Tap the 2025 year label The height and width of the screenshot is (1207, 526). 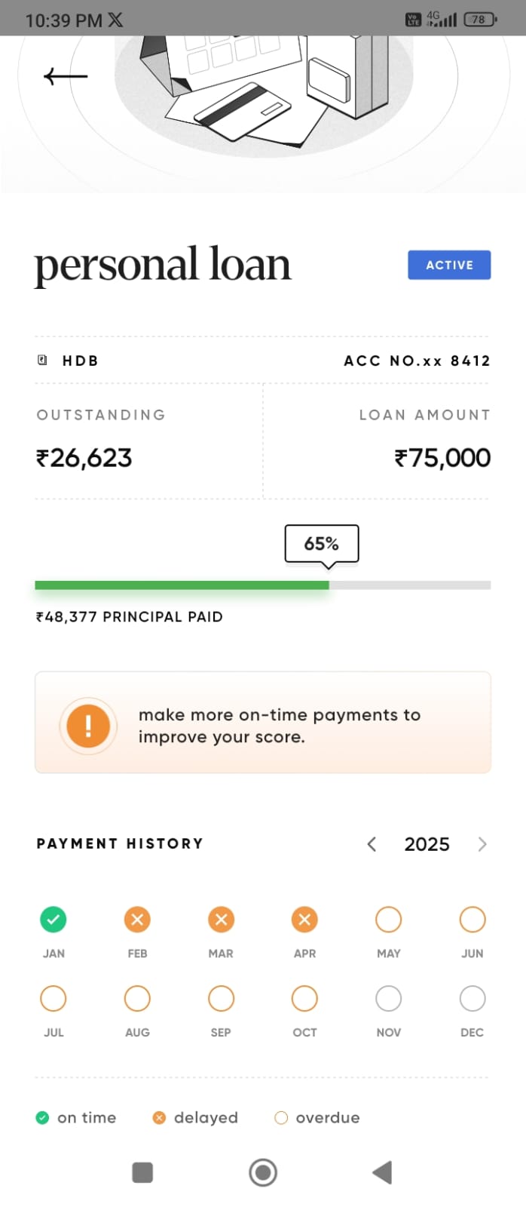(x=427, y=844)
